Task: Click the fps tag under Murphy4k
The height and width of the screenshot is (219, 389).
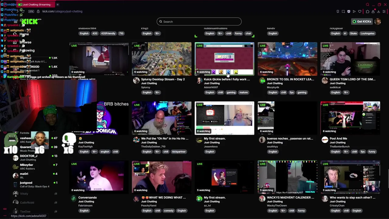Action: [x=292, y=92]
